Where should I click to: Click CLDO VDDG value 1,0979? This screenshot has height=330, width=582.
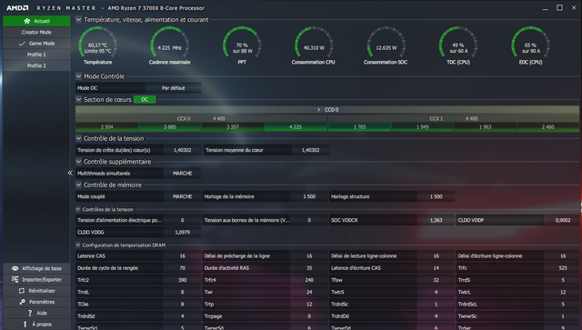pyautogui.click(x=182, y=233)
